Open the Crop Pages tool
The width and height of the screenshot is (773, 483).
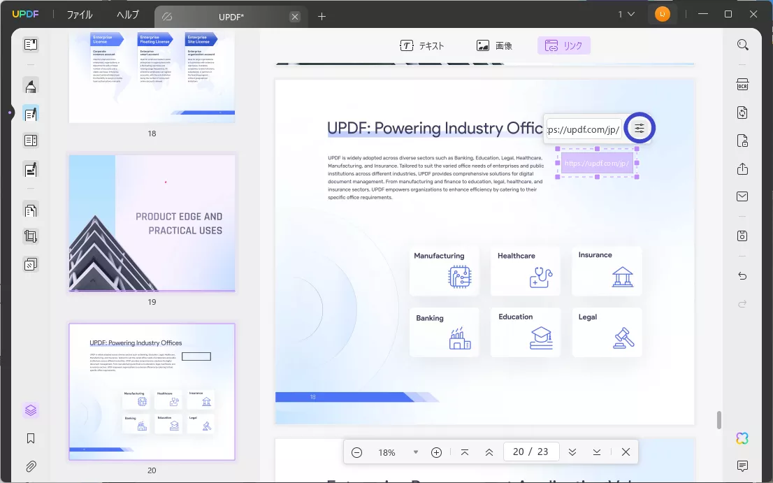pyautogui.click(x=31, y=236)
